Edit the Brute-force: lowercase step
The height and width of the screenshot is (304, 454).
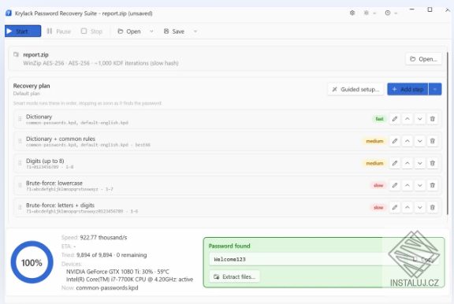(395, 185)
